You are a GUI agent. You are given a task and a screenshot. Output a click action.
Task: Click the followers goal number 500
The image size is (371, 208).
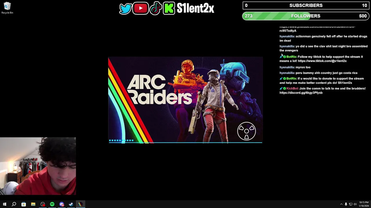click(363, 16)
